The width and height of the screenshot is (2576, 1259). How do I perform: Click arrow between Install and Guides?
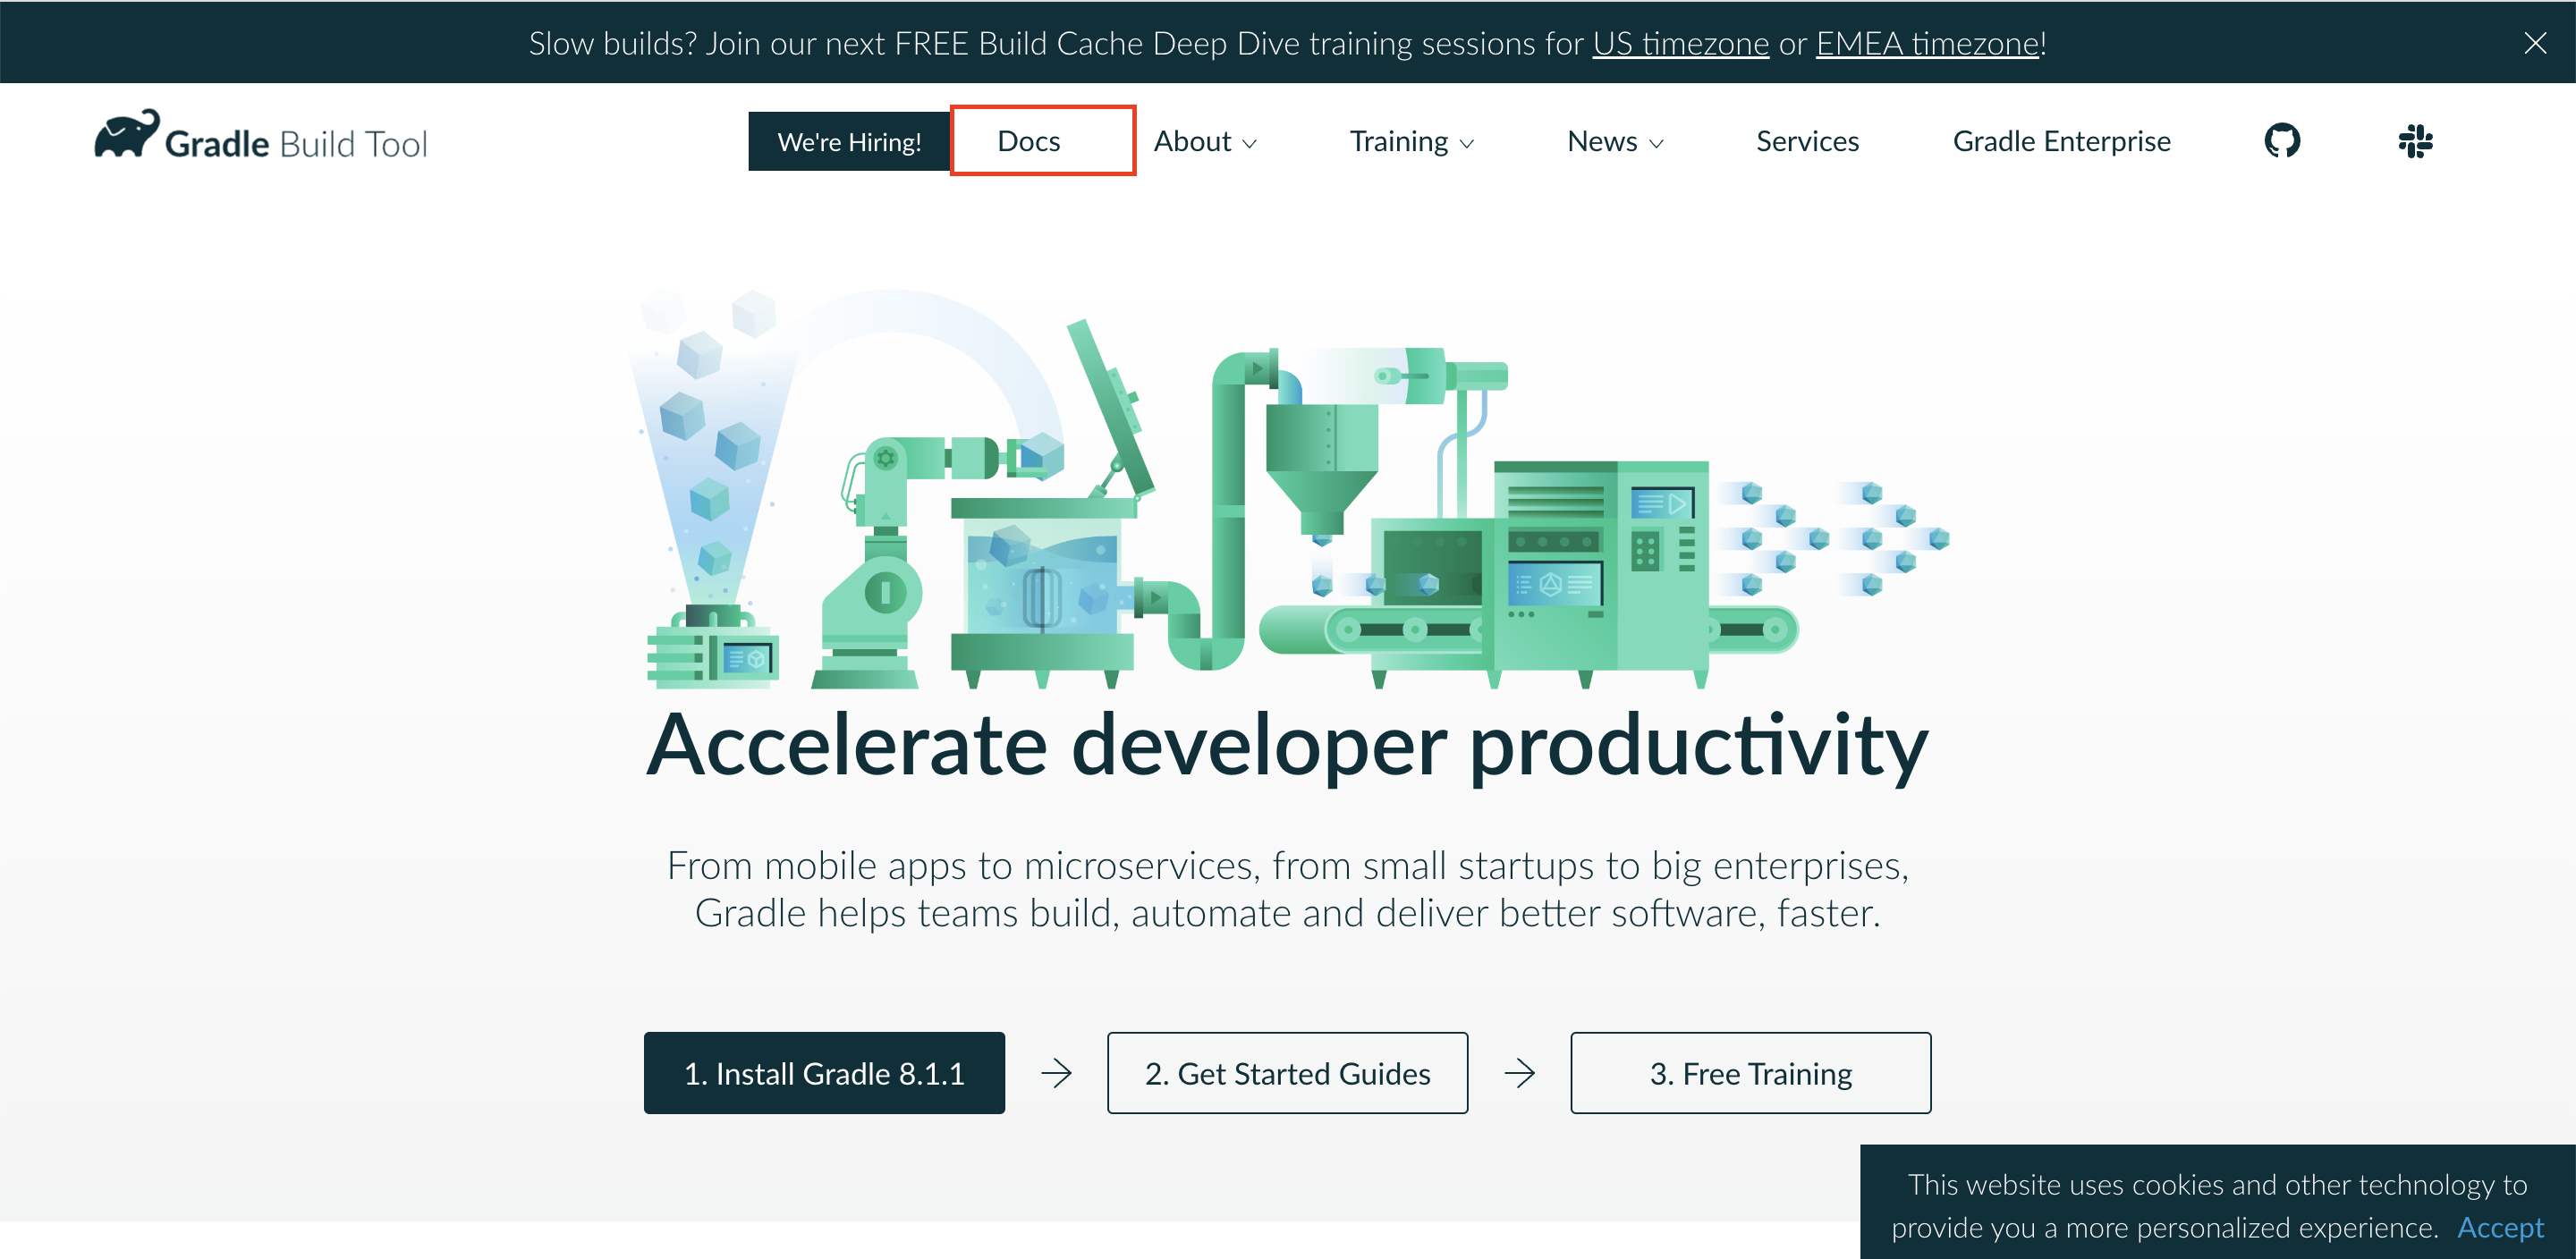[1056, 1073]
